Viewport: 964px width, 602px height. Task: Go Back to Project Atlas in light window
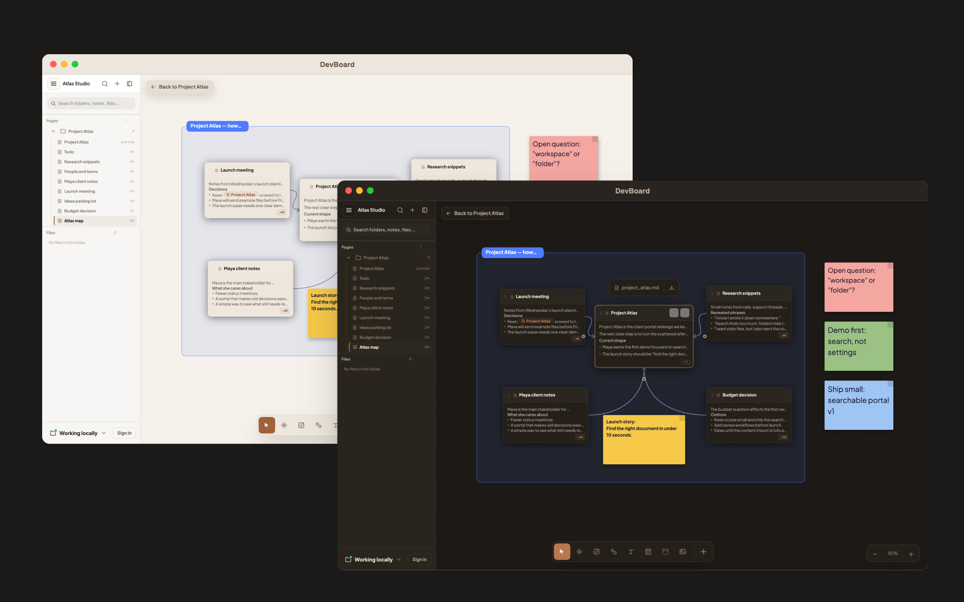[x=180, y=87]
